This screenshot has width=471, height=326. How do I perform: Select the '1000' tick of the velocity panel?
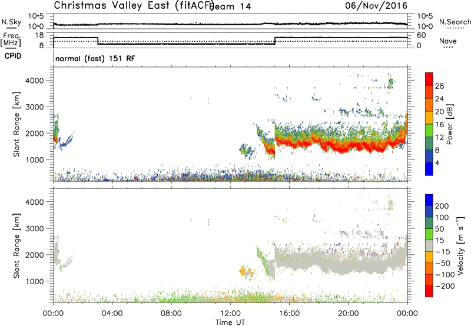(x=34, y=281)
